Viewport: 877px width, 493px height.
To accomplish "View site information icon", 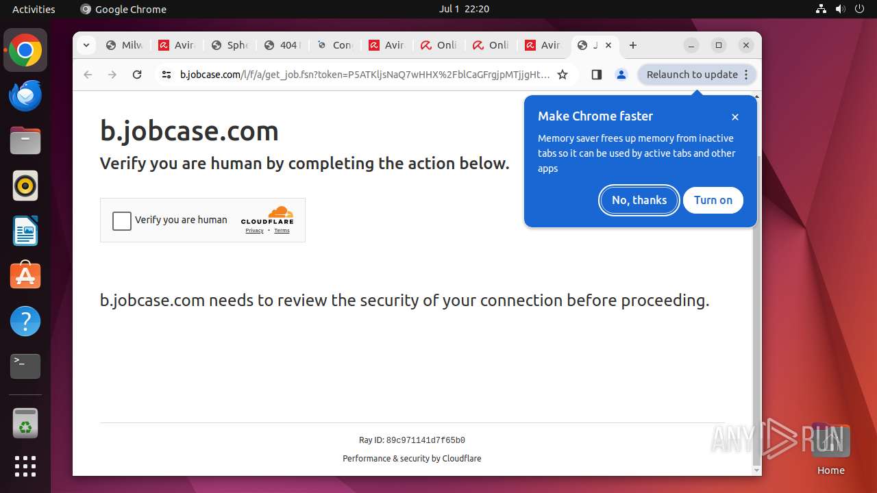I will tap(166, 75).
